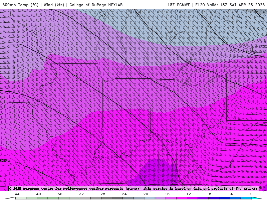The width and height of the screenshot is (267, 200).
Task: Click the -44 color scale label
Action: click(16, 194)
